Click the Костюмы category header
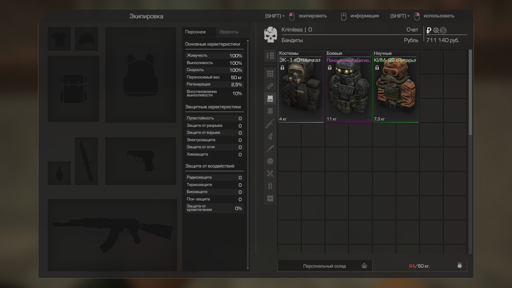Image resolution: width=512 pixels, height=288 pixels. (x=289, y=53)
